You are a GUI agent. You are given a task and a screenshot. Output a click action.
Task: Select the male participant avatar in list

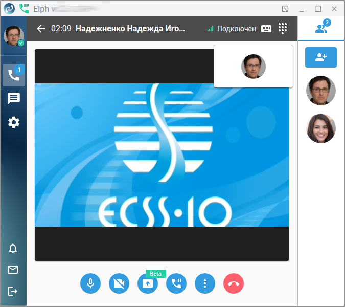(x=321, y=91)
